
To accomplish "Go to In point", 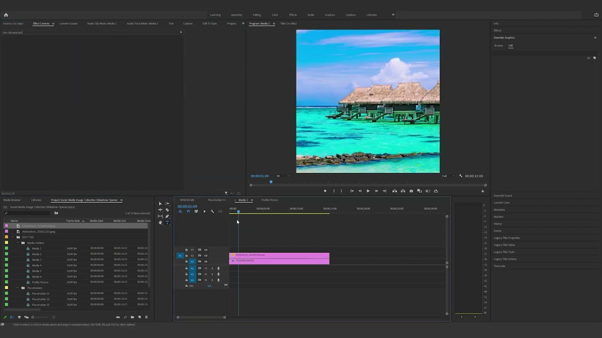I will click(352, 191).
